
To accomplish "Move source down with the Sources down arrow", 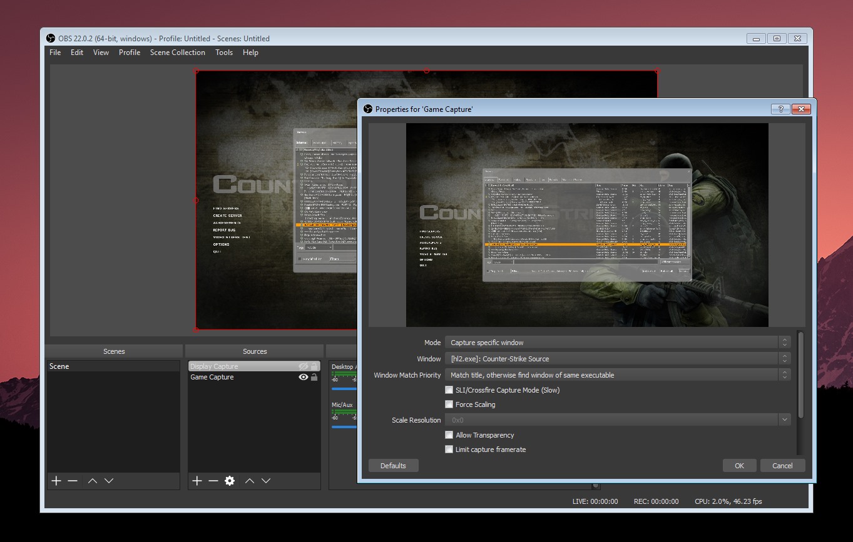I will point(266,481).
